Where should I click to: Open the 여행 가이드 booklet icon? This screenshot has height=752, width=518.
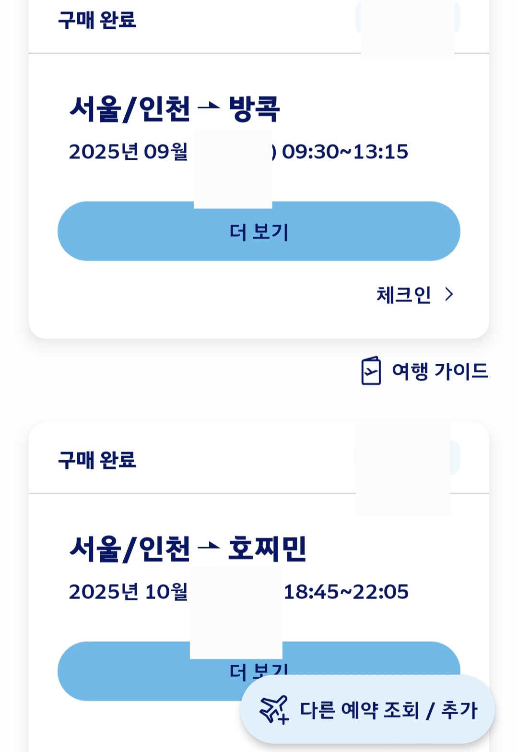click(x=371, y=370)
